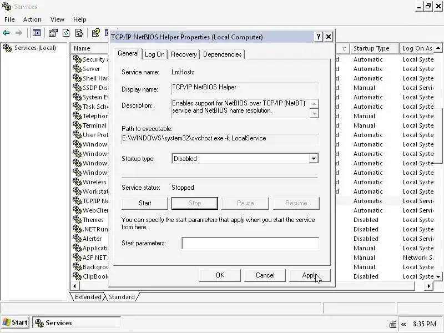Click the Windows Start button
This screenshot has width=444, height=333.
click(x=15, y=322)
